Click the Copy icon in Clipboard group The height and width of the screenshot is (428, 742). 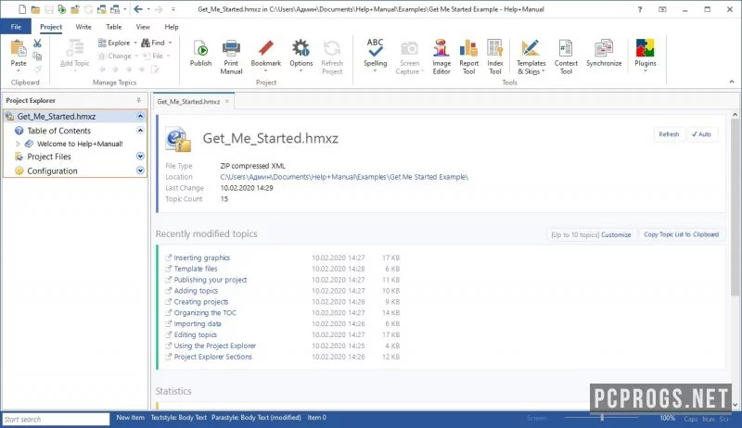37,57
